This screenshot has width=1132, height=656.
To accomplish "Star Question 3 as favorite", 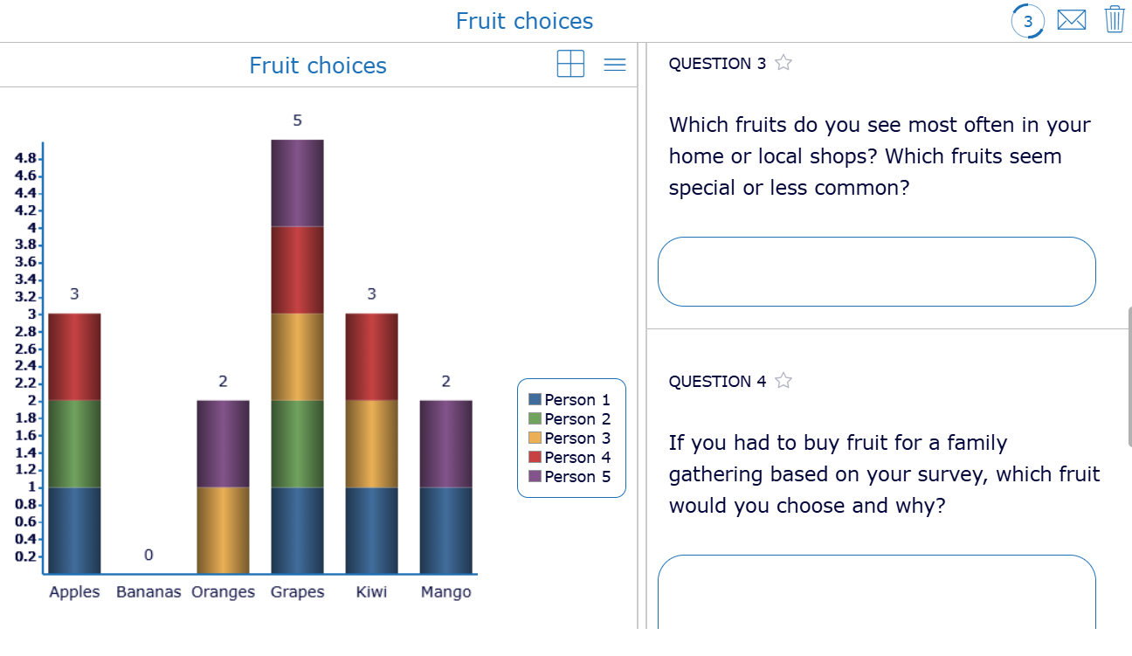I will [783, 62].
